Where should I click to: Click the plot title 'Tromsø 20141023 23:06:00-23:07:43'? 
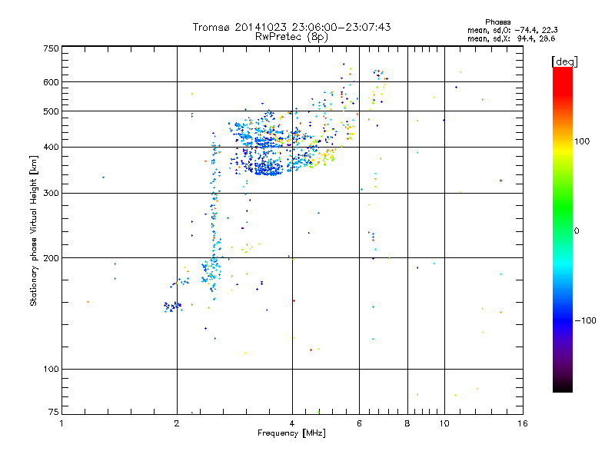[x=291, y=27]
